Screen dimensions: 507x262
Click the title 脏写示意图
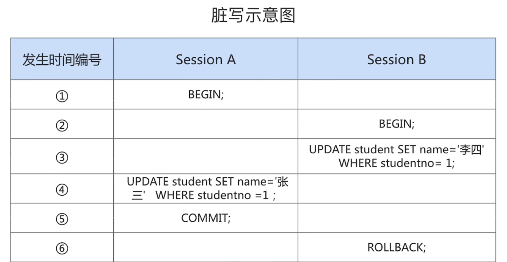[x=253, y=15]
